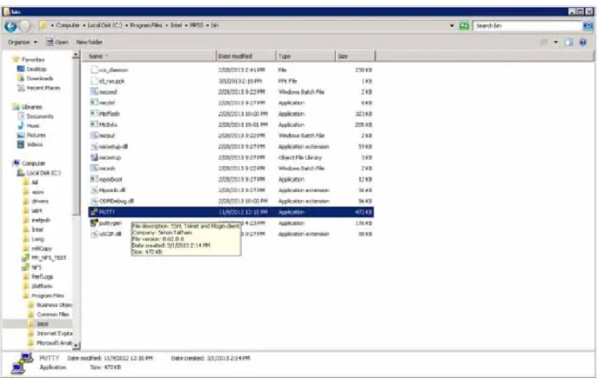
Task: Click the Type column header
Action: click(305, 56)
